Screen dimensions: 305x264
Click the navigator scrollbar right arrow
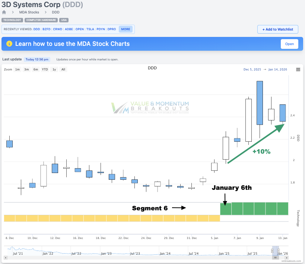[286, 257]
